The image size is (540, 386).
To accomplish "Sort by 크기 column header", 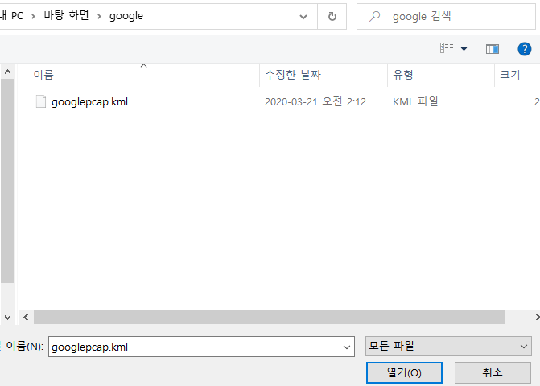I will tap(510, 75).
